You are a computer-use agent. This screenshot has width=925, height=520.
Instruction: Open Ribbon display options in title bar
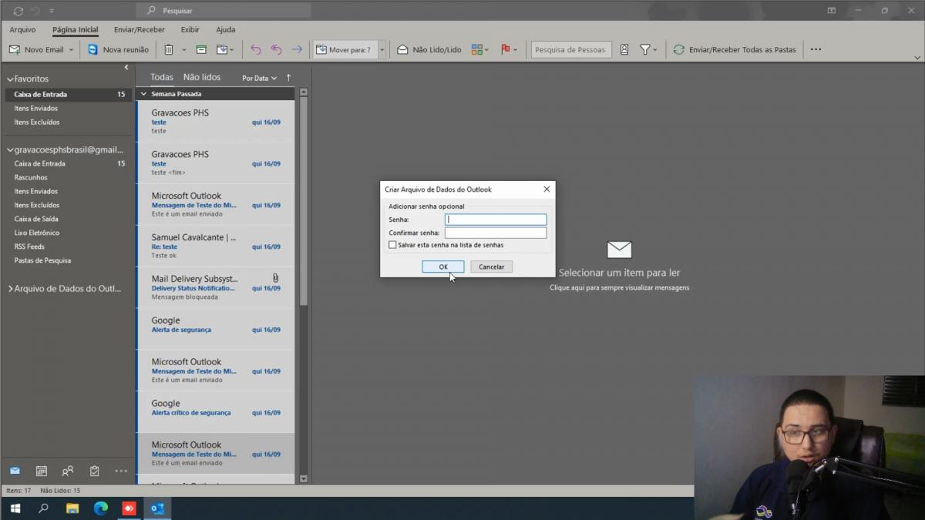coord(832,11)
